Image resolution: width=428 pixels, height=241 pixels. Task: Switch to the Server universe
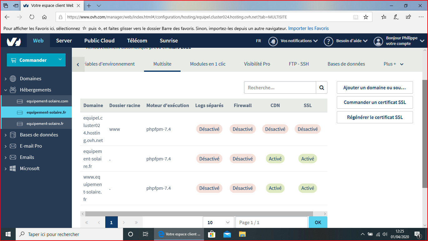click(64, 41)
